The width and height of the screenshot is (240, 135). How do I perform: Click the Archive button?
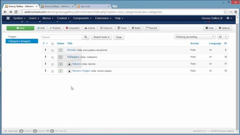click(x=90, y=28)
